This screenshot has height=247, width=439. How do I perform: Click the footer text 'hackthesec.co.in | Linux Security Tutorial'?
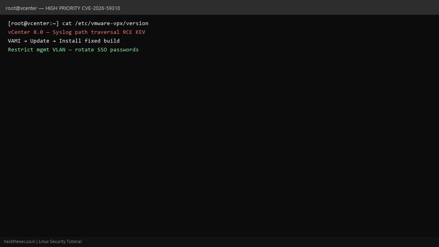coord(43,241)
